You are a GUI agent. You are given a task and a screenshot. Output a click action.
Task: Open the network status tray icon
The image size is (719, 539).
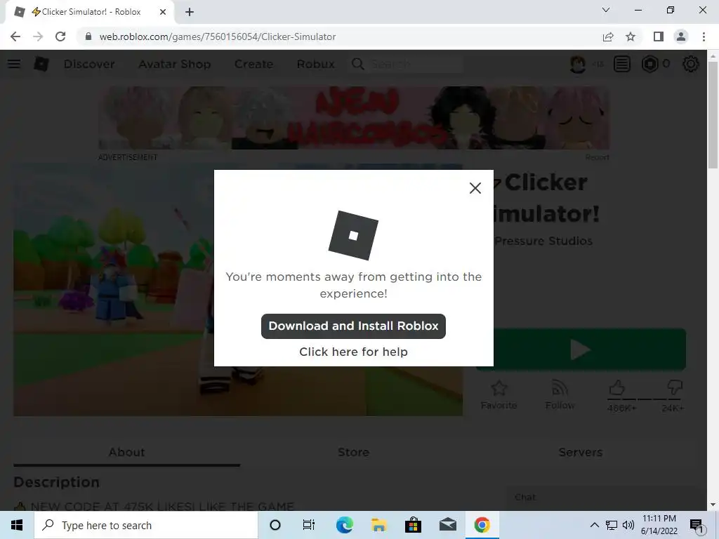click(612, 525)
